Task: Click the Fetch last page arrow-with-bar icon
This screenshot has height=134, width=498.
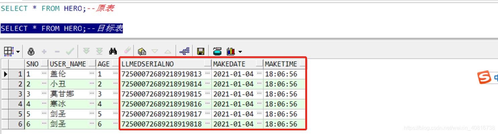Action: pyautogui.click(x=100, y=51)
